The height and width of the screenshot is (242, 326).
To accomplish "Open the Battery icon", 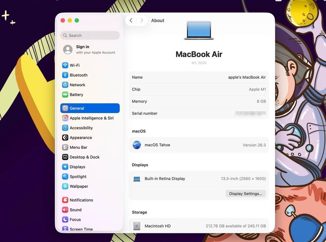I will 65,94.
